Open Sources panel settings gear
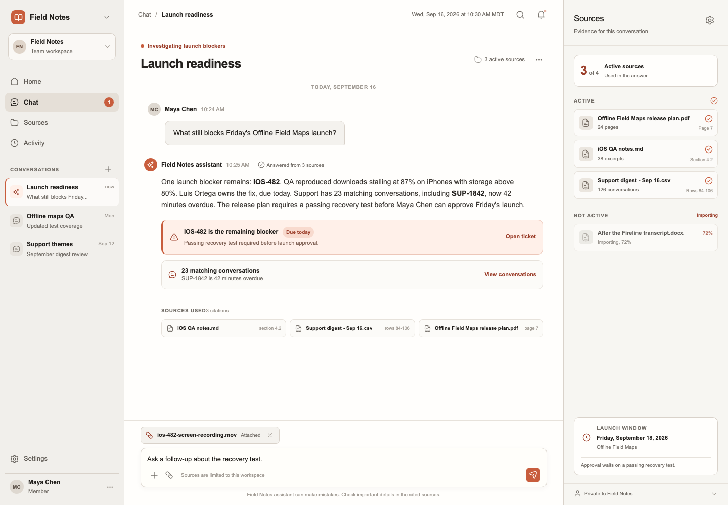 (x=710, y=20)
